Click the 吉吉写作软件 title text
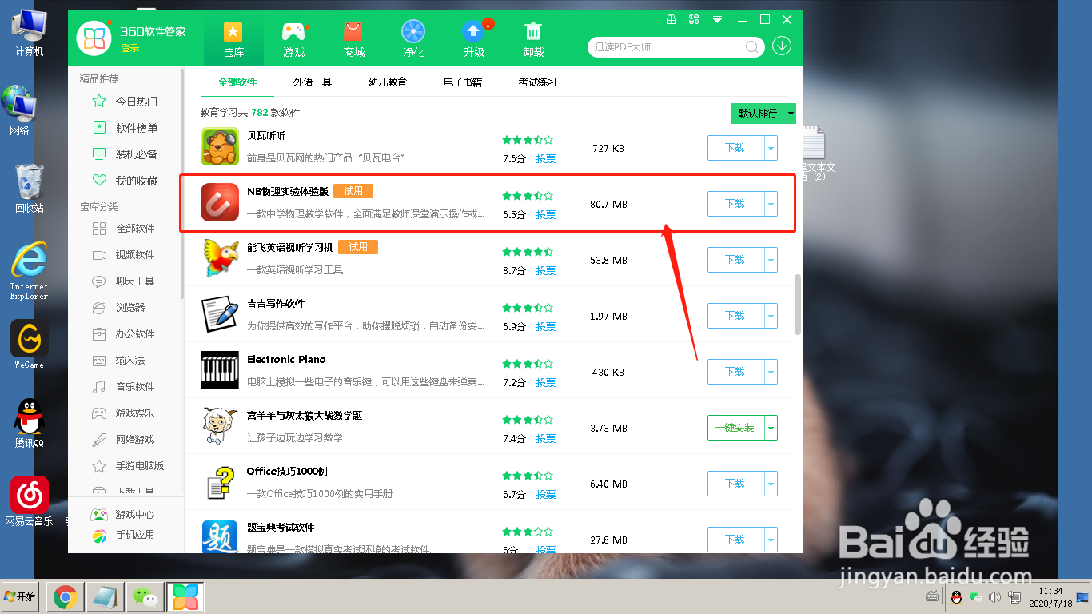 click(276, 304)
